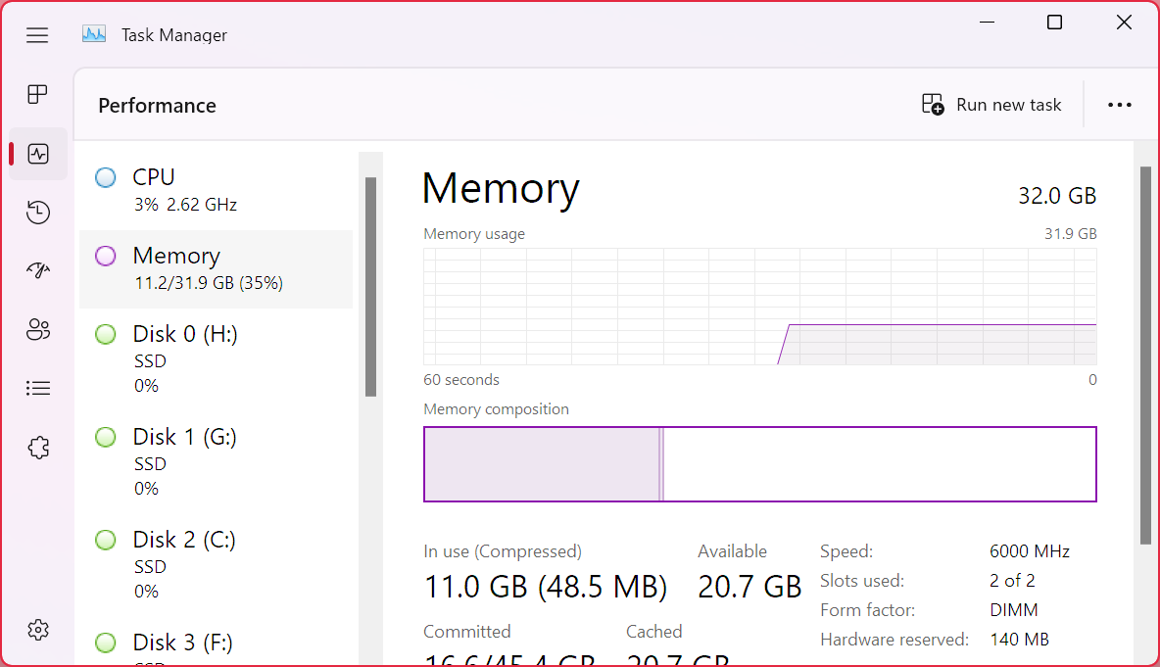Open the Details list page
This screenshot has height=667, width=1160.
[38, 389]
